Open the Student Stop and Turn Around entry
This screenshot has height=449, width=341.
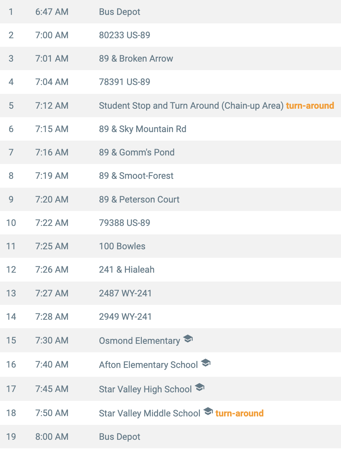(x=170, y=106)
